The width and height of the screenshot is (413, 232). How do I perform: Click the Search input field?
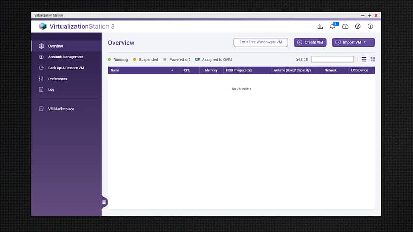[x=332, y=59]
